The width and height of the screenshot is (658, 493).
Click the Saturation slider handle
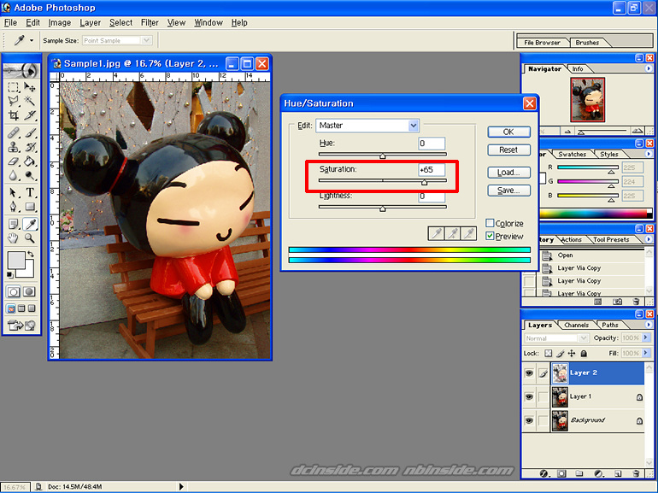[x=424, y=182]
